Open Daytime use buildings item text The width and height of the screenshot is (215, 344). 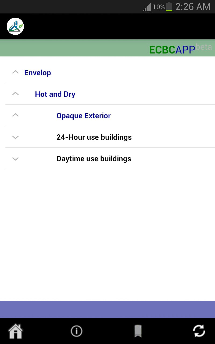94,159
